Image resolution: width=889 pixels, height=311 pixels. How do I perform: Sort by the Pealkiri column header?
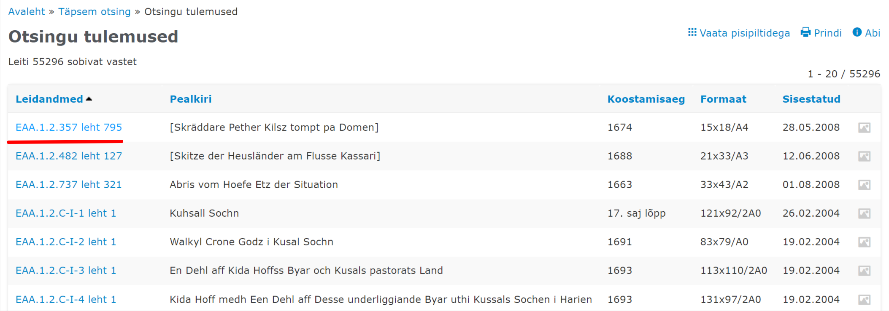[x=191, y=99]
